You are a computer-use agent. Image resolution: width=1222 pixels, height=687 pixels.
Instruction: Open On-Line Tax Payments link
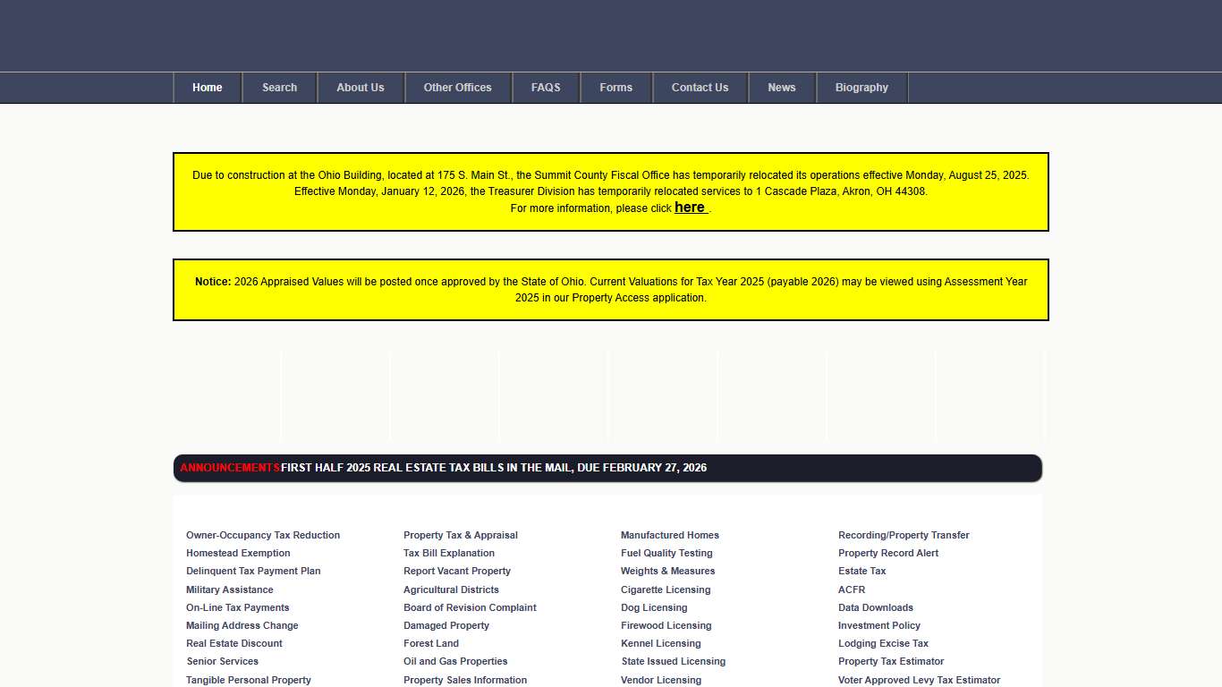point(237,608)
